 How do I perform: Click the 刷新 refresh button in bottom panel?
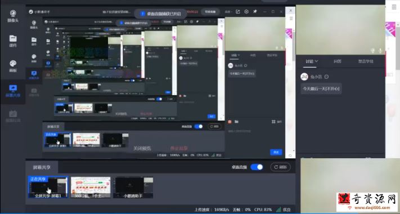point(280,167)
